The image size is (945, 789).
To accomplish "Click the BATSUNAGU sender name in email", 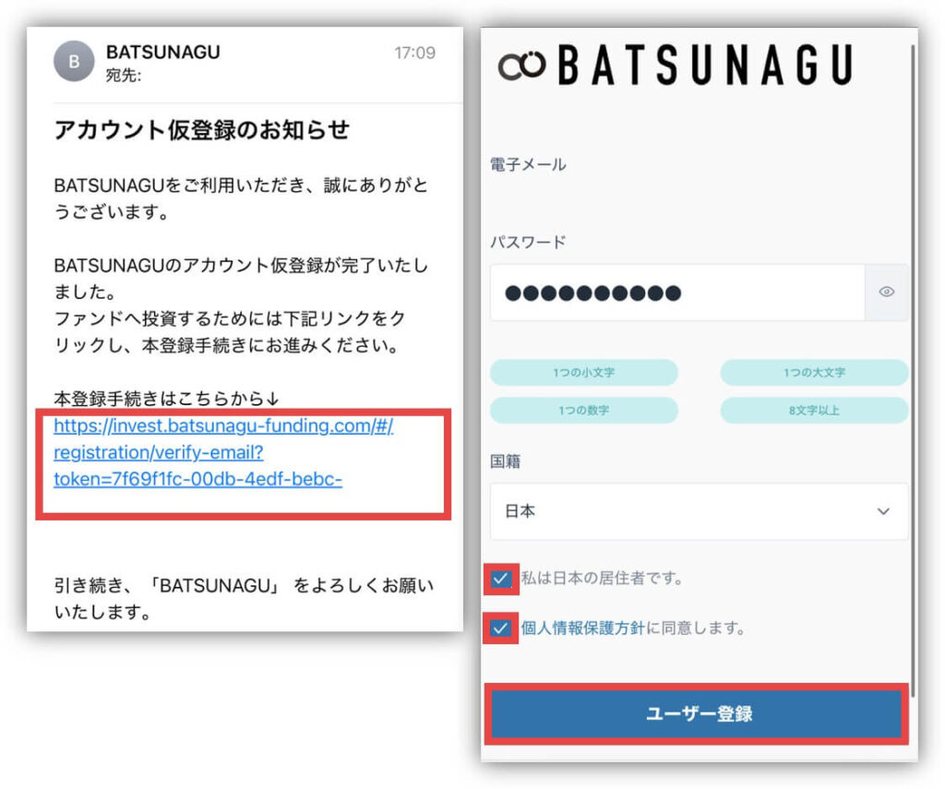I will click(163, 53).
